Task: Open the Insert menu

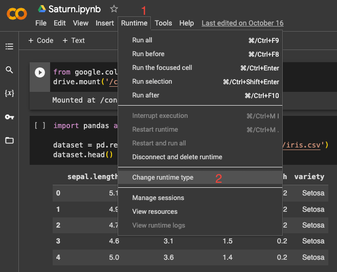Action: 104,23
